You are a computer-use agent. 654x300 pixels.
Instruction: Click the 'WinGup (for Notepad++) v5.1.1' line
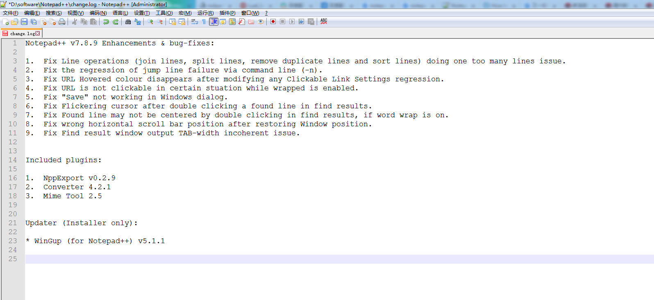(x=95, y=241)
